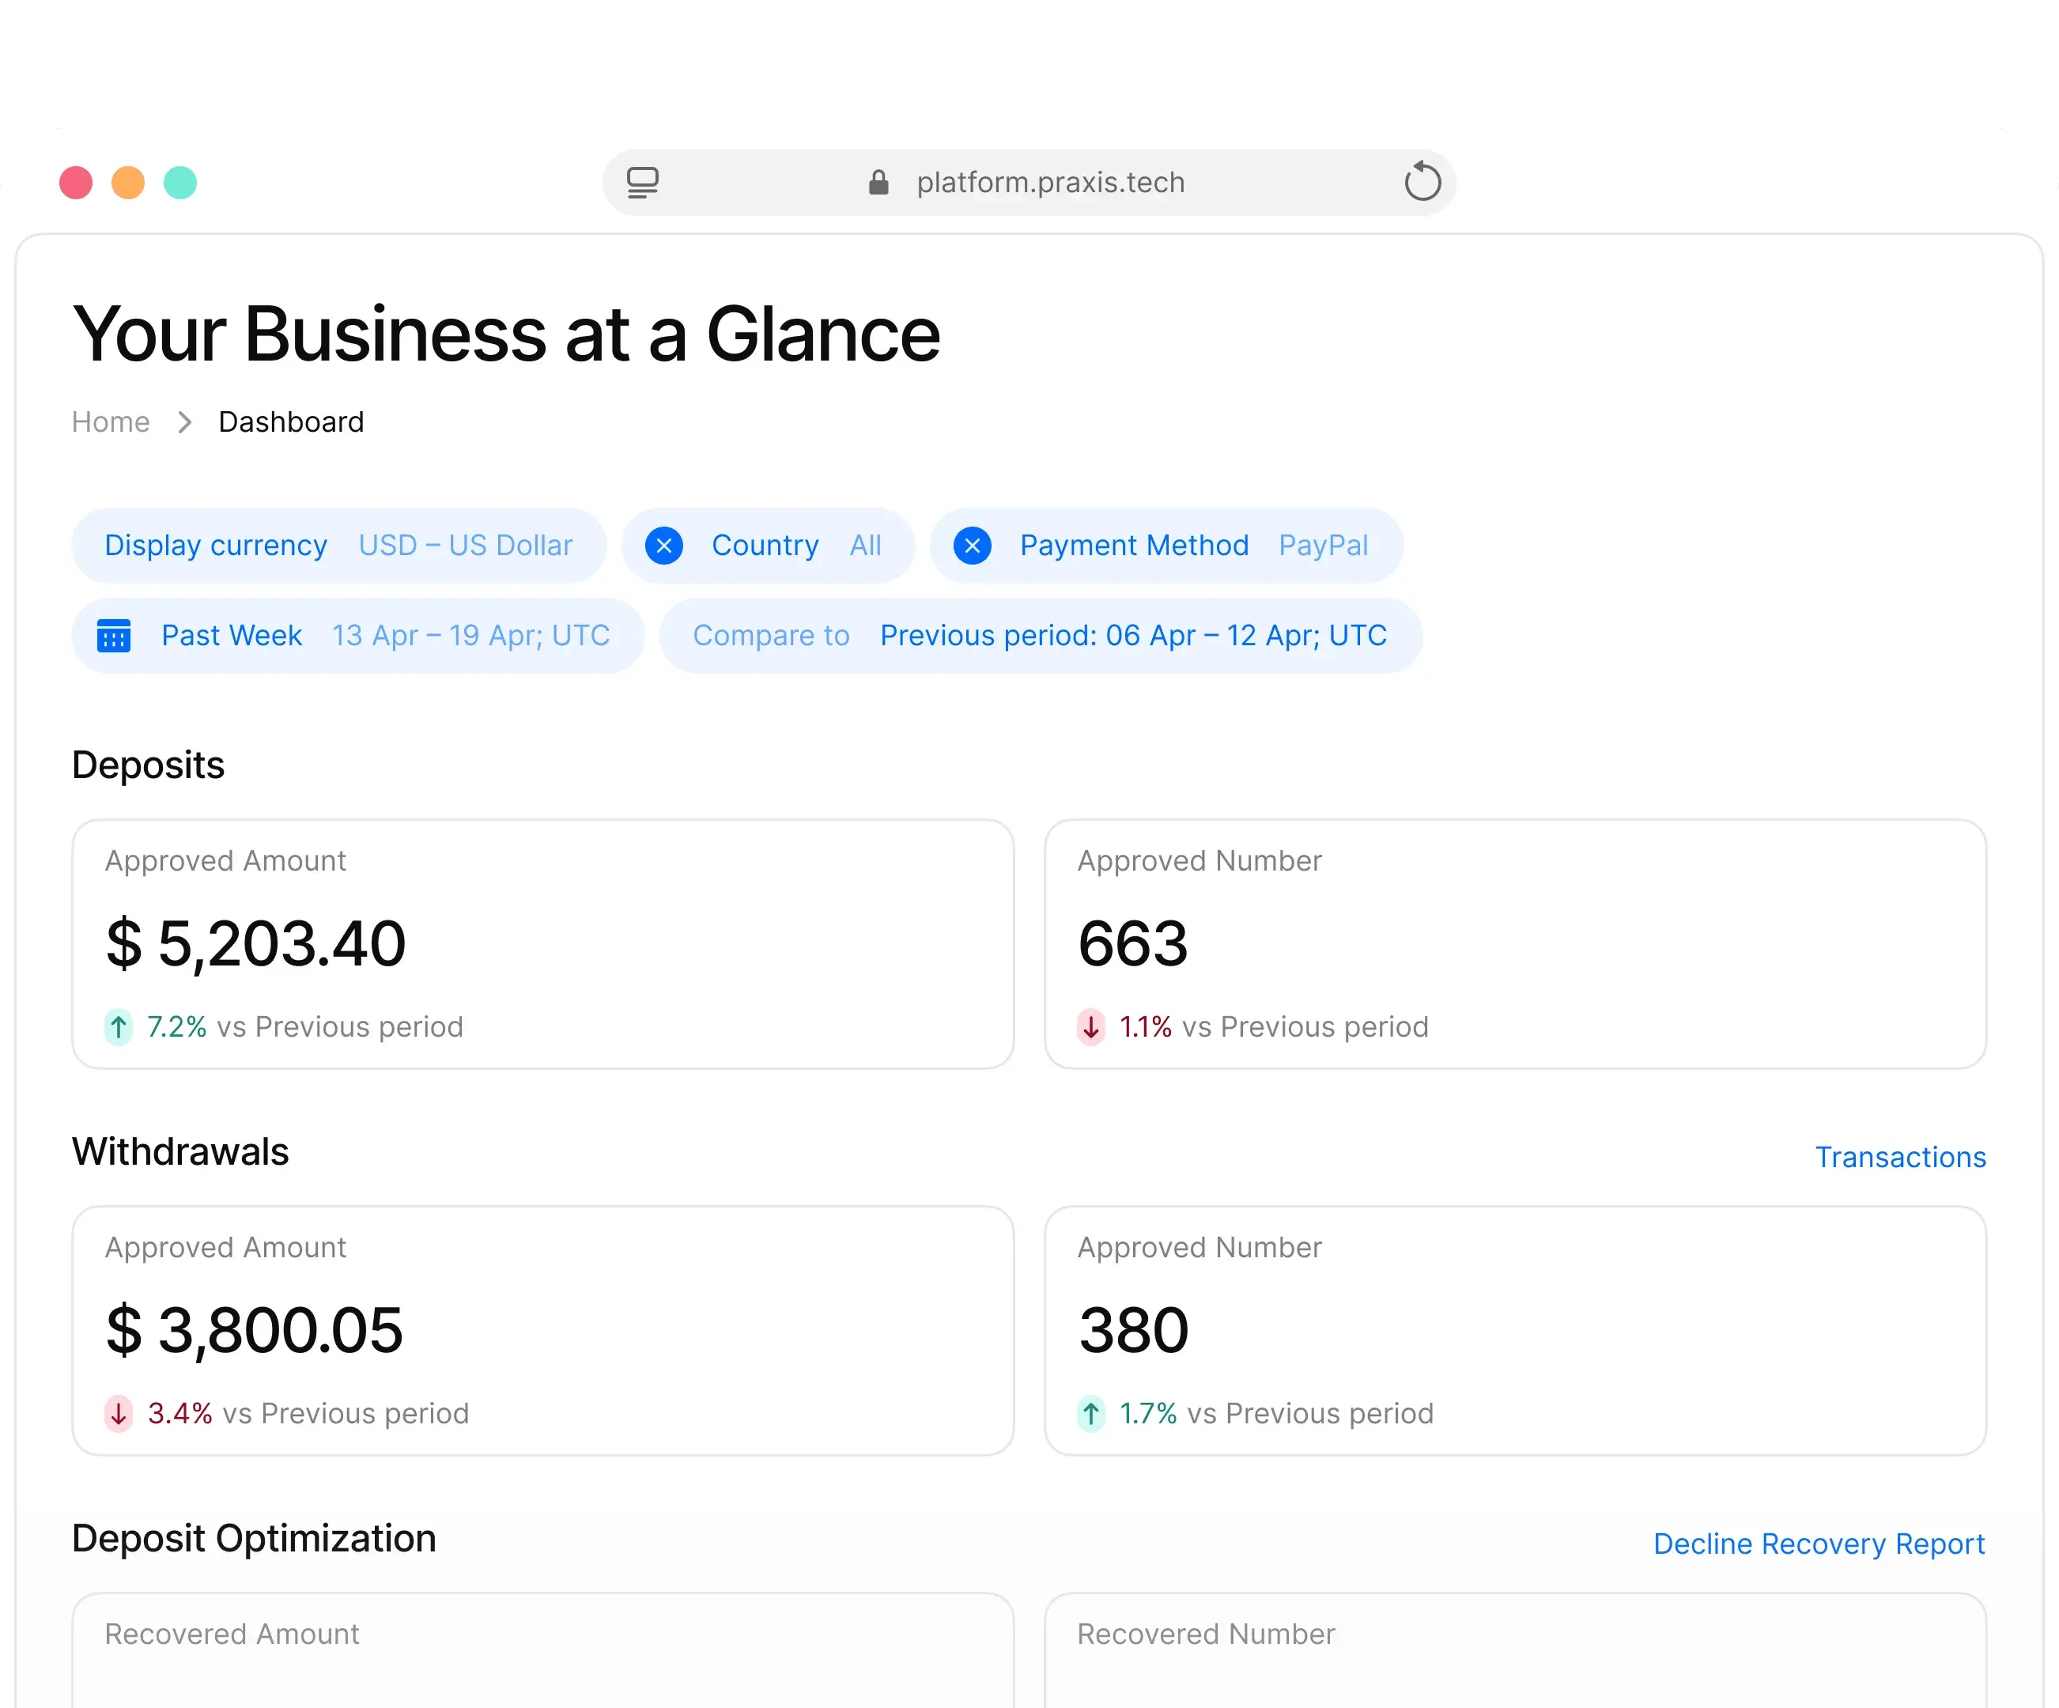Click the Deposit Optimization heading
This screenshot has width=2059, height=1708.
254,1538
